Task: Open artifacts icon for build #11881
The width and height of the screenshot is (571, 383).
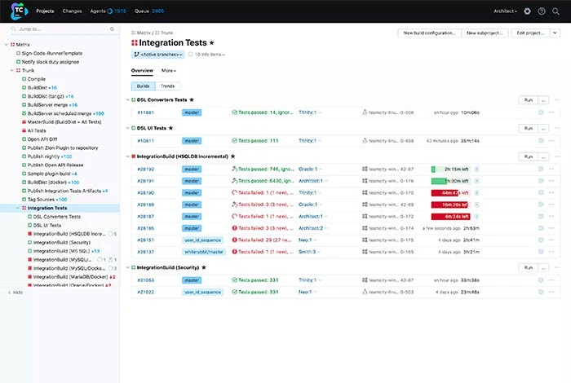Action: (540, 112)
